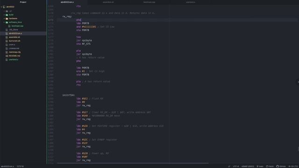Switch to the assemble.sh editor tab
Screen dimensions: 299x168
click(108, 2)
